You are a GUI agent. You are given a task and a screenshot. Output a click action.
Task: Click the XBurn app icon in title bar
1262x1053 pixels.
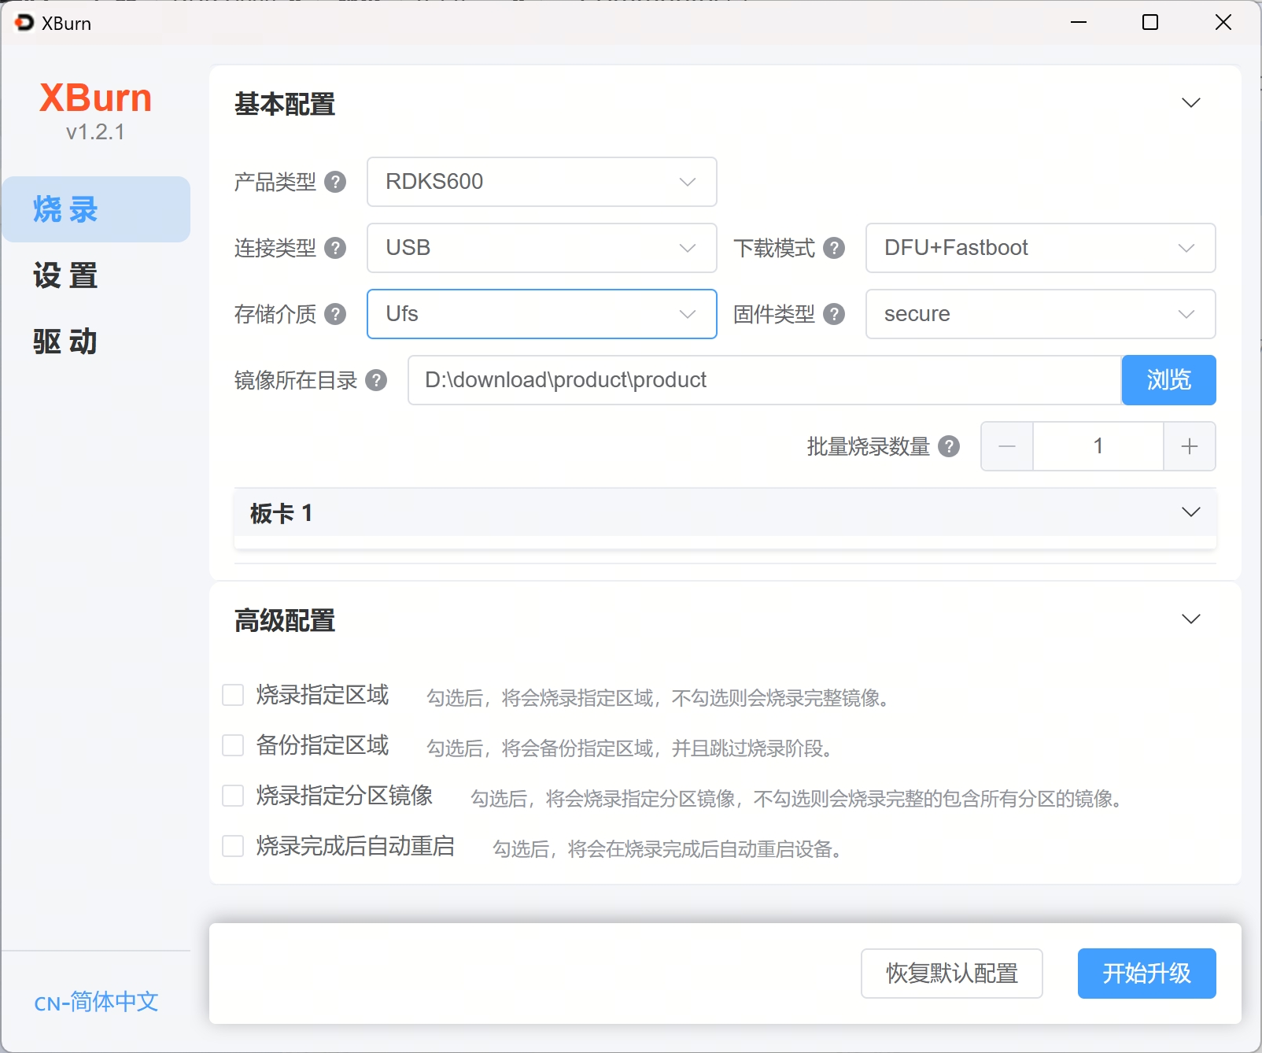tap(24, 23)
